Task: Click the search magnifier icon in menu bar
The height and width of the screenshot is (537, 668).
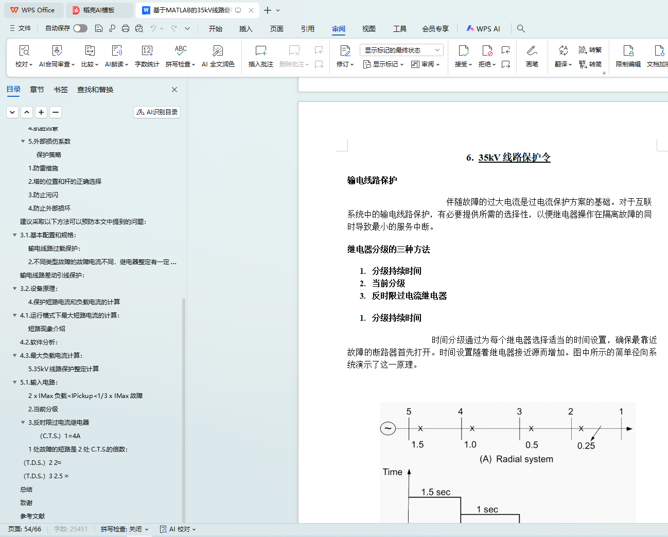Action: click(521, 28)
